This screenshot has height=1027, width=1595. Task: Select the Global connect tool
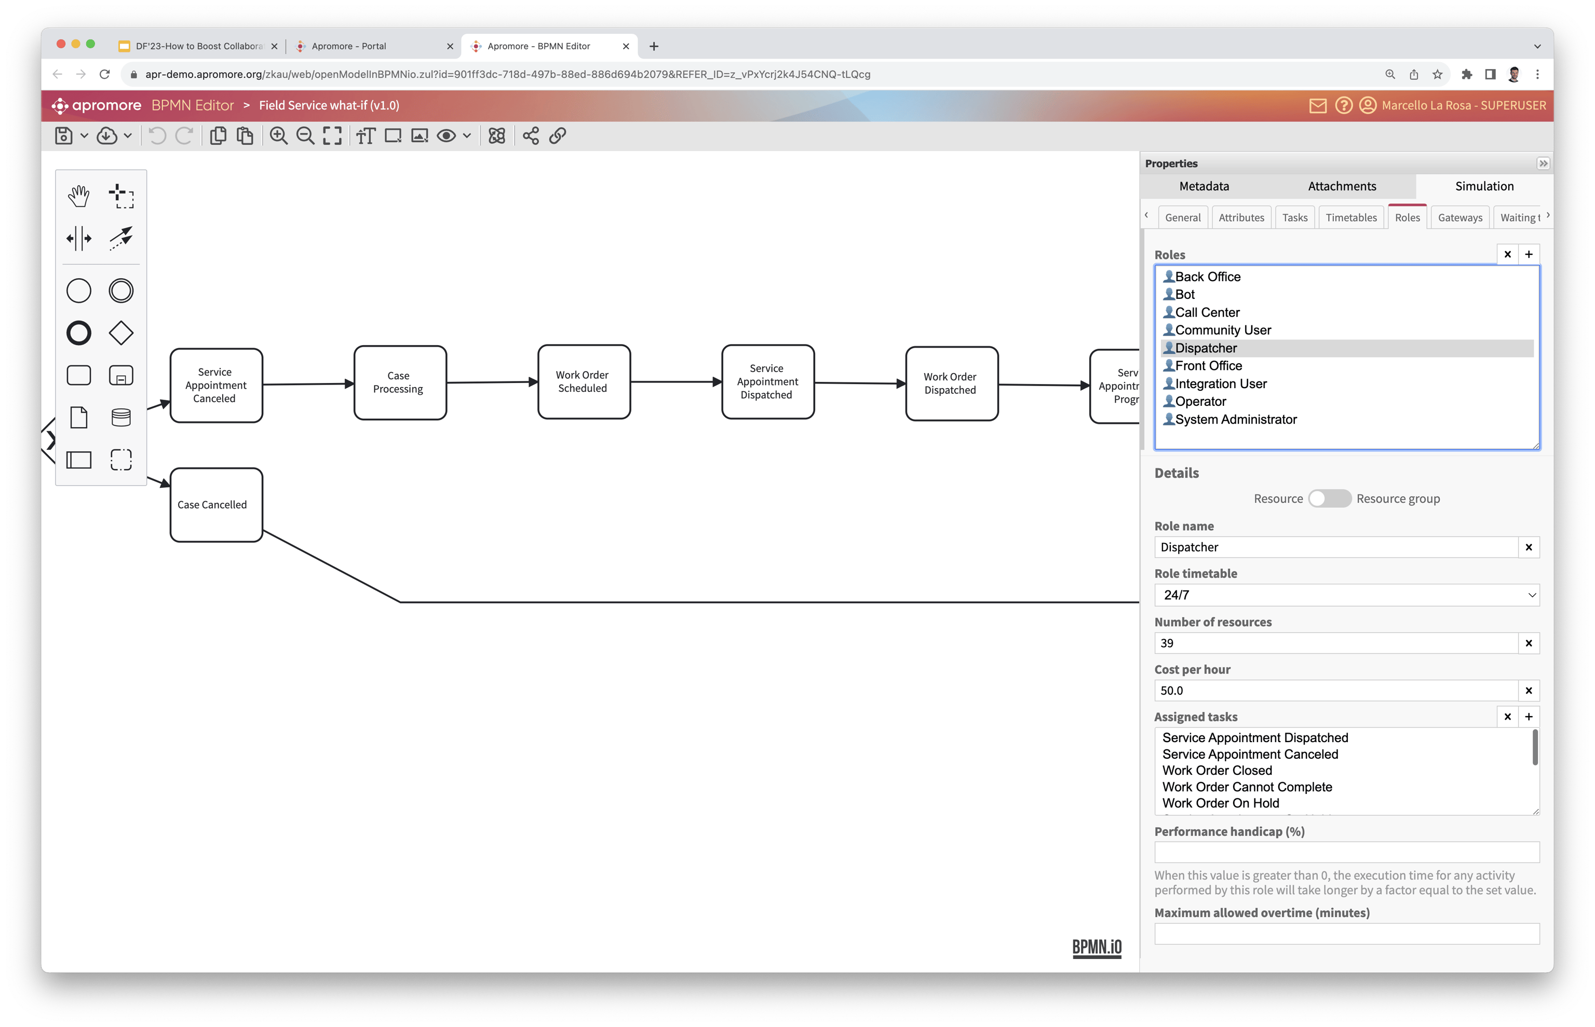(121, 238)
